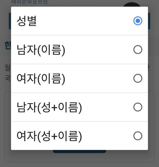The width and height of the screenshot is (159, 167).
Task: Click the dark blue banner right of dialog
Action: point(149,21)
